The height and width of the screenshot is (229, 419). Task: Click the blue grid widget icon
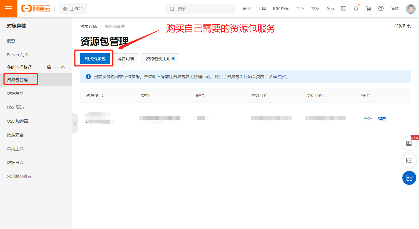click(x=409, y=178)
